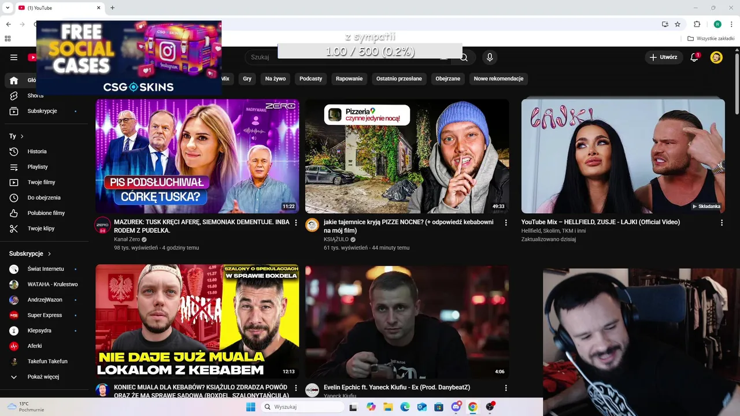Go to Shorts in the sidebar

click(x=35, y=96)
